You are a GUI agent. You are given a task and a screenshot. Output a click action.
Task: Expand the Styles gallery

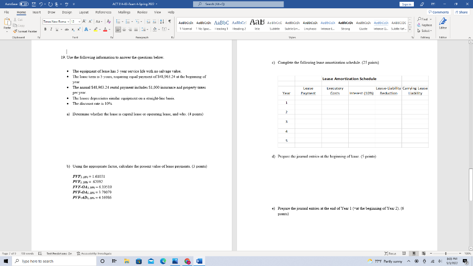point(410,30)
